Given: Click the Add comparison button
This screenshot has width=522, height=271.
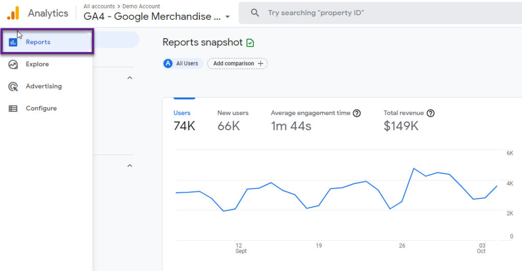Looking at the screenshot, I should 238,64.
